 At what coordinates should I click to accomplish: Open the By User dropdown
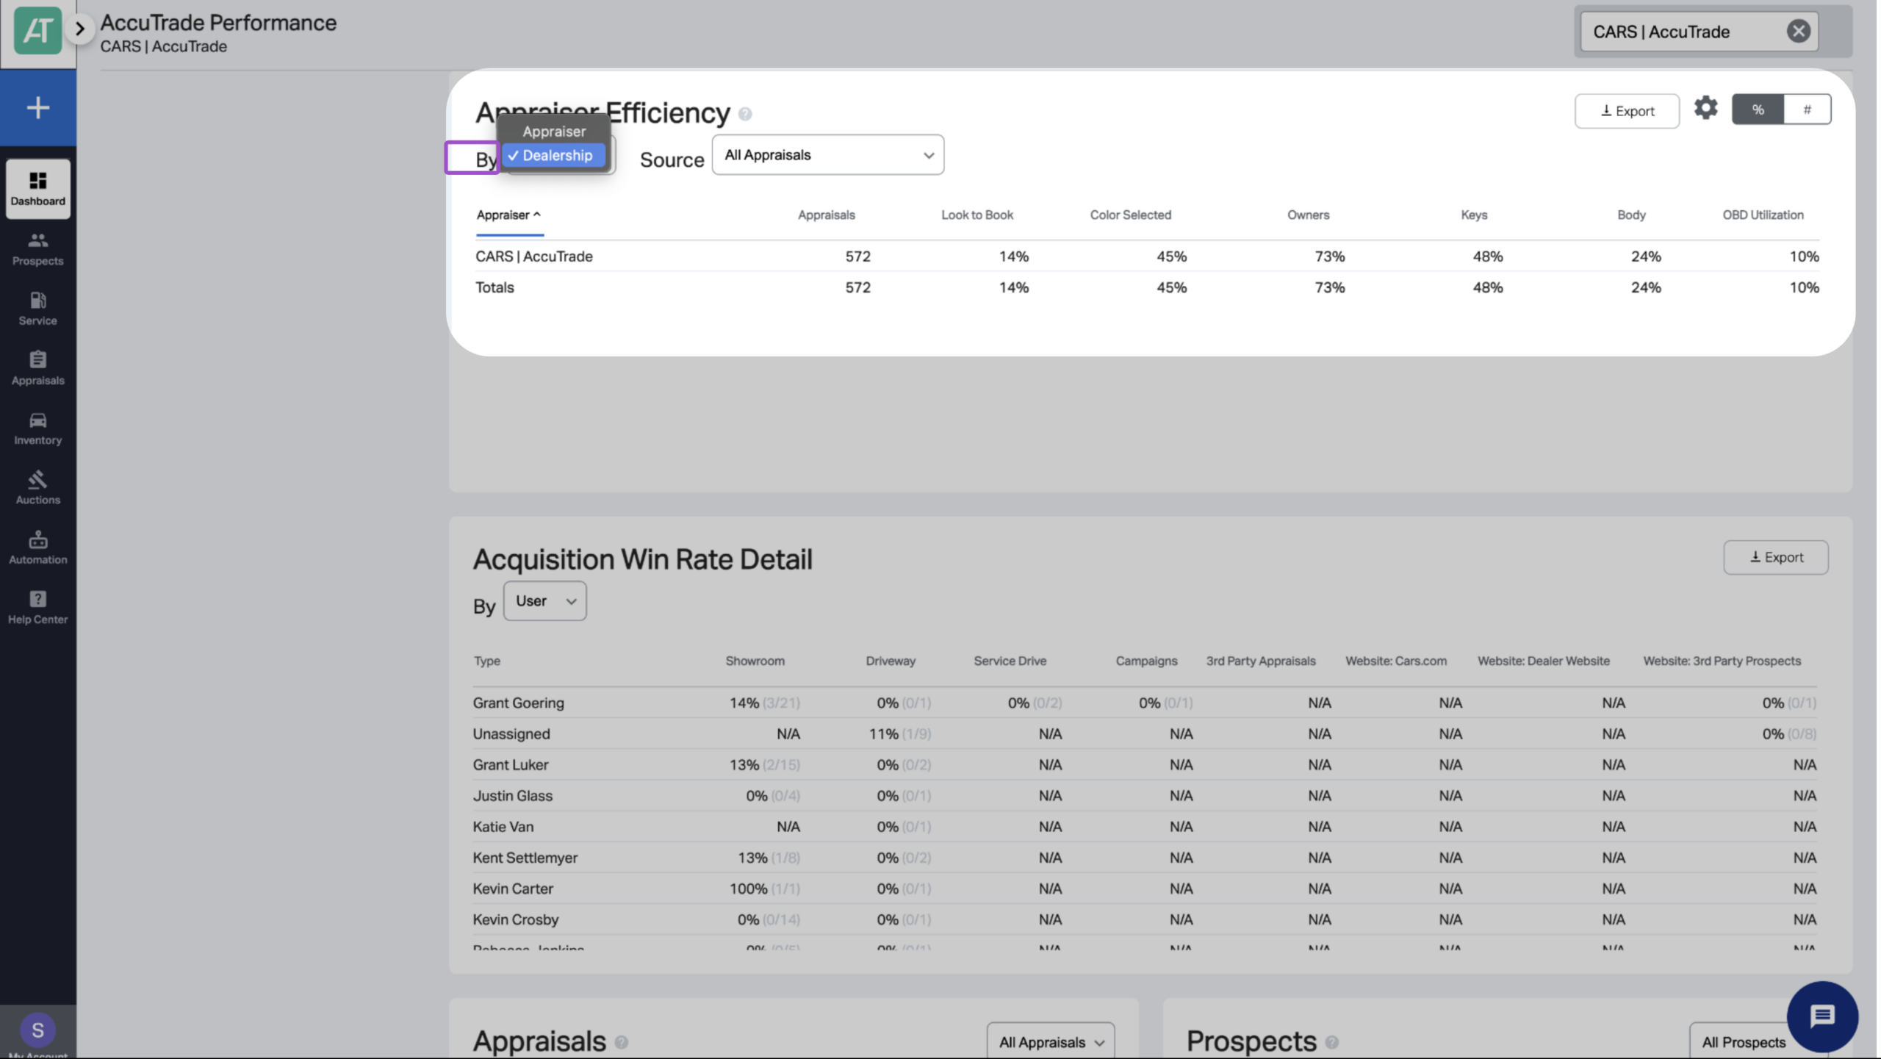coord(544,601)
